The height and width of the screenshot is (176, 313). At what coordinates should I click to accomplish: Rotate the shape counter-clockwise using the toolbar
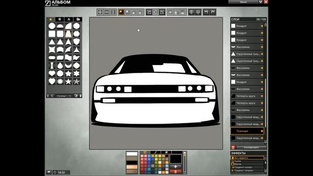(x=149, y=12)
